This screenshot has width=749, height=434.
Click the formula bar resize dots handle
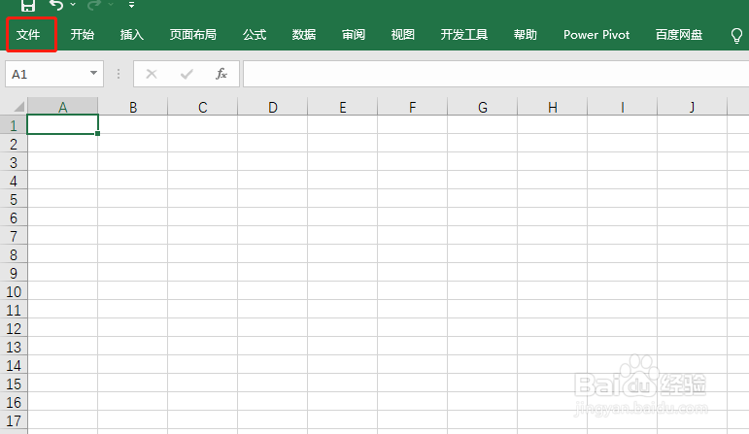point(119,74)
